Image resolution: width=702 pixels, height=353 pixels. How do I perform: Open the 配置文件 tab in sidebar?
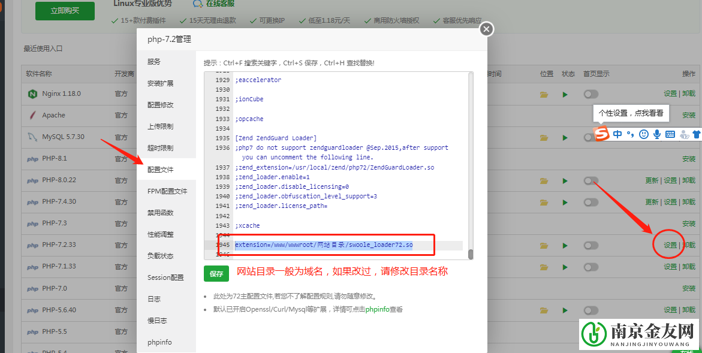[x=161, y=170]
